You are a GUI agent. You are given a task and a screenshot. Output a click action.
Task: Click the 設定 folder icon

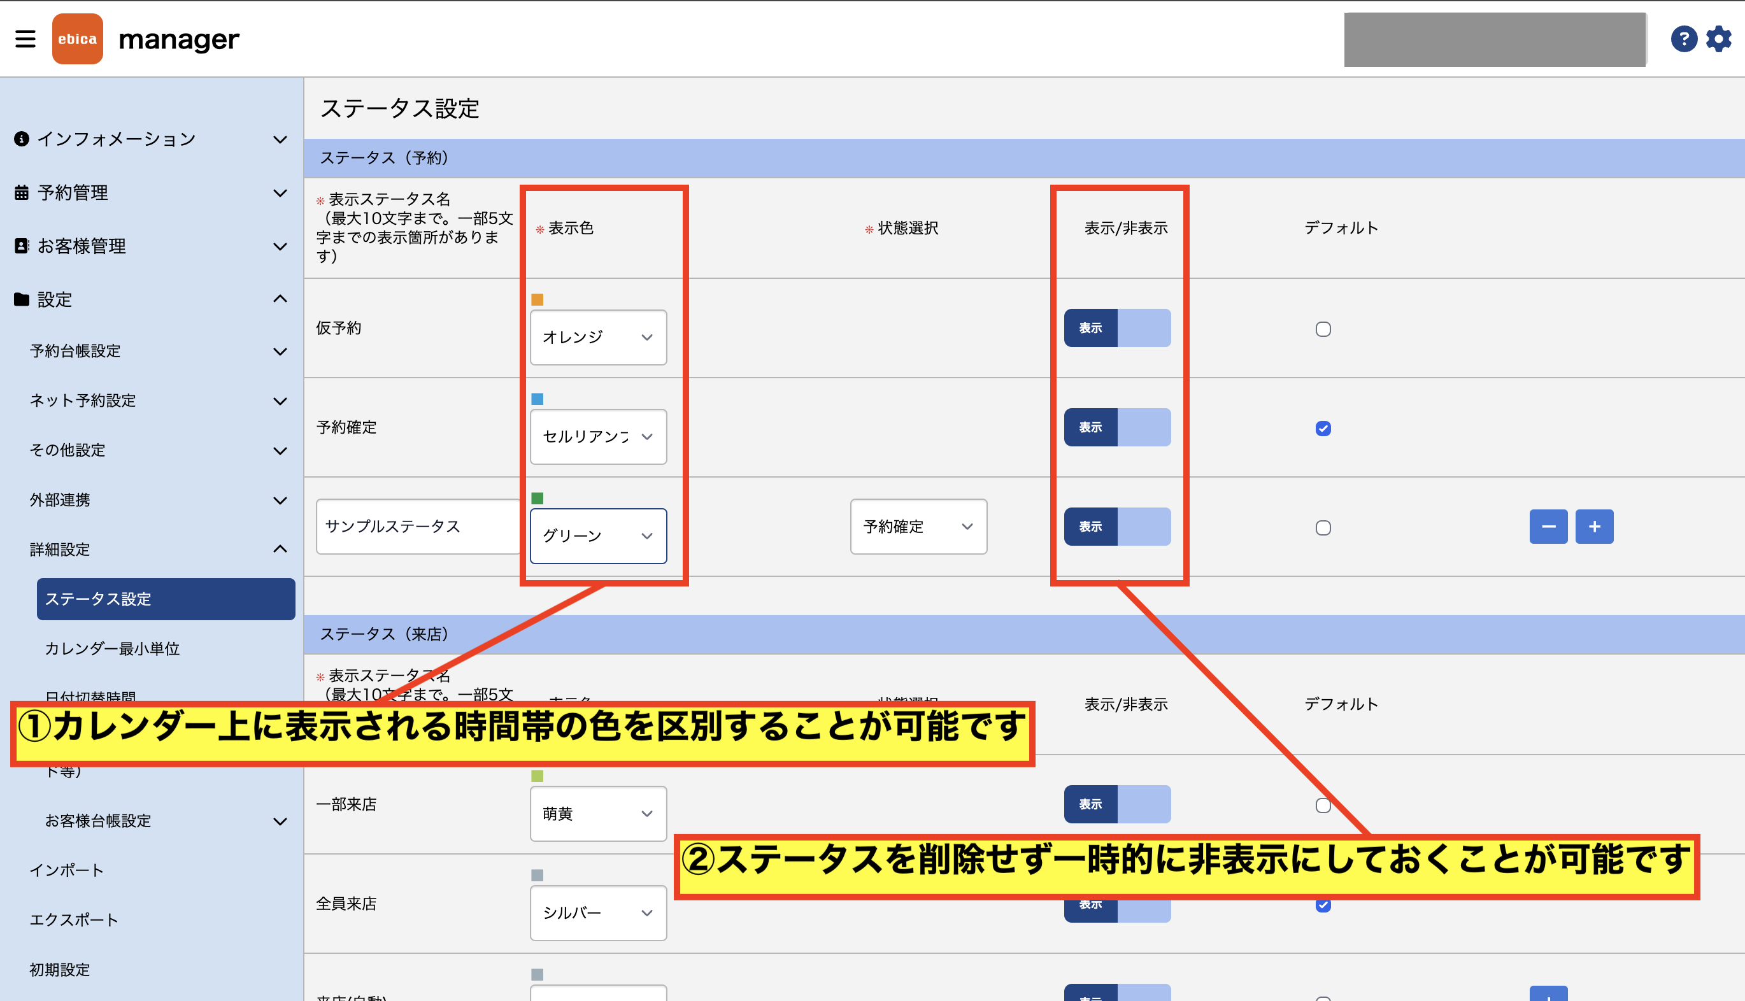[21, 299]
